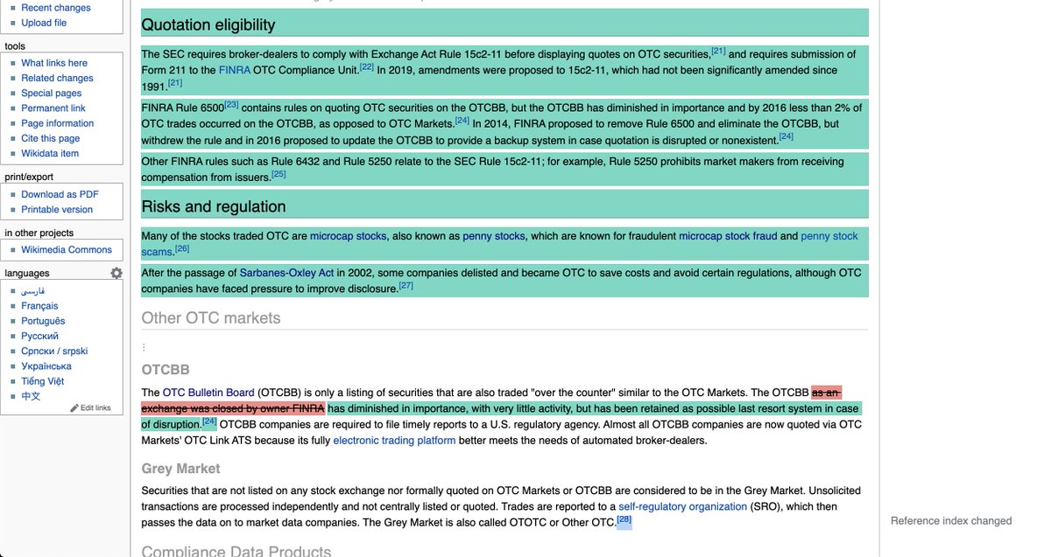The height and width of the screenshot is (557, 1051).
Task: Follow the penny stocks link
Action: (x=493, y=236)
